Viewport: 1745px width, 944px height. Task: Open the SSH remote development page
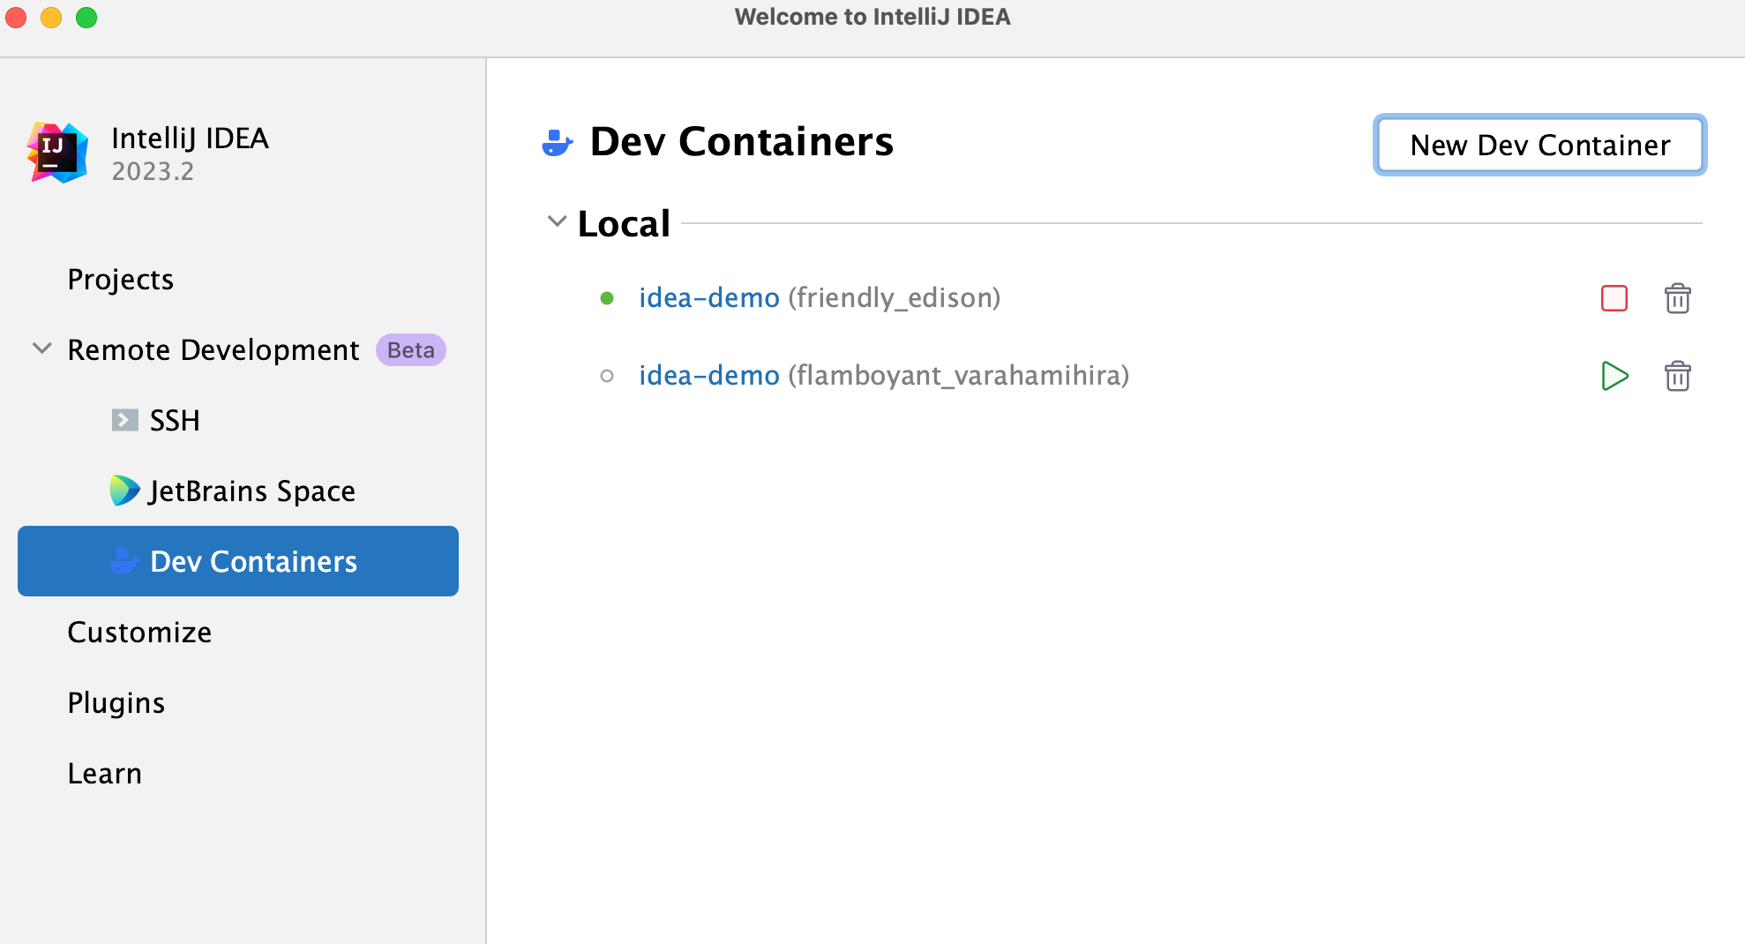[x=175, y=420]
